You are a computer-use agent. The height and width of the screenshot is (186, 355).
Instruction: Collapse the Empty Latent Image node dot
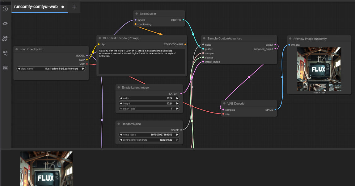tap(119, 88)
